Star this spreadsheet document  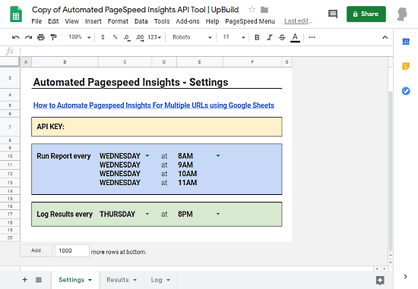(252, 10)
